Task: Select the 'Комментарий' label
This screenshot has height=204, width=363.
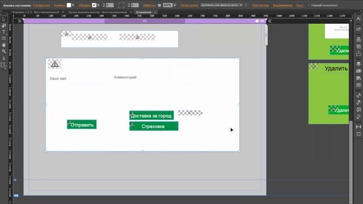Action: click(x=125, y=77)
